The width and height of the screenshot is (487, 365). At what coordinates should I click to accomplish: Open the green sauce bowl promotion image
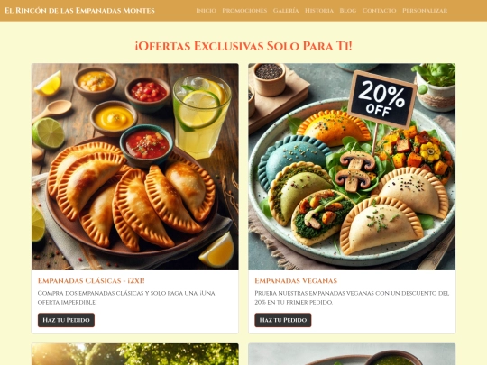click(352, 354)
